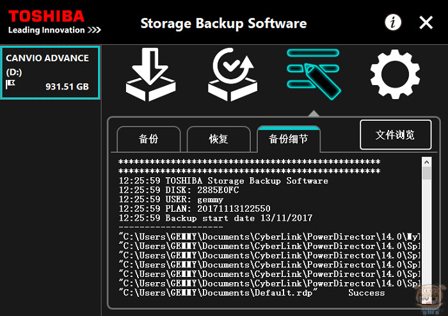Select the 备份细节 tab
This screenshot has width=448, height=316.
click(289, 139)
